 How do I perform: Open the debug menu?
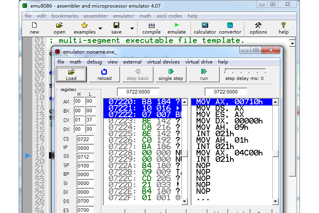[x=95, y=62]
